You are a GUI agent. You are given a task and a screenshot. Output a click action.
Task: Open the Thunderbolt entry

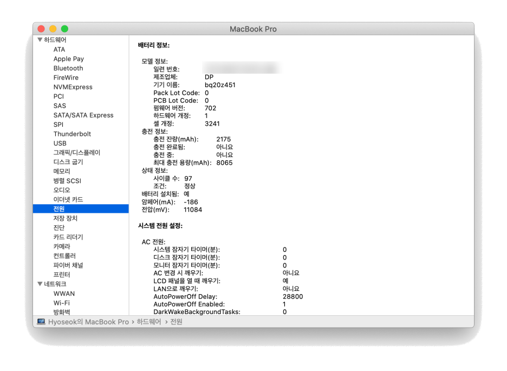pyautogui.click(x=72, y=134)
